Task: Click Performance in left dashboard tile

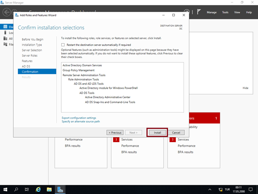Action: (74, 140)
